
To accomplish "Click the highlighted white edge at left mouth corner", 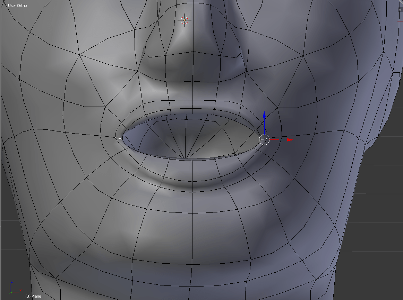I will coord(119,138).
